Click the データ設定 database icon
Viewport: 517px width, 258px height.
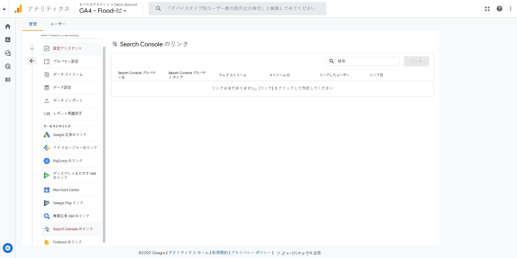pyautogui.click(x=47, y=88)
